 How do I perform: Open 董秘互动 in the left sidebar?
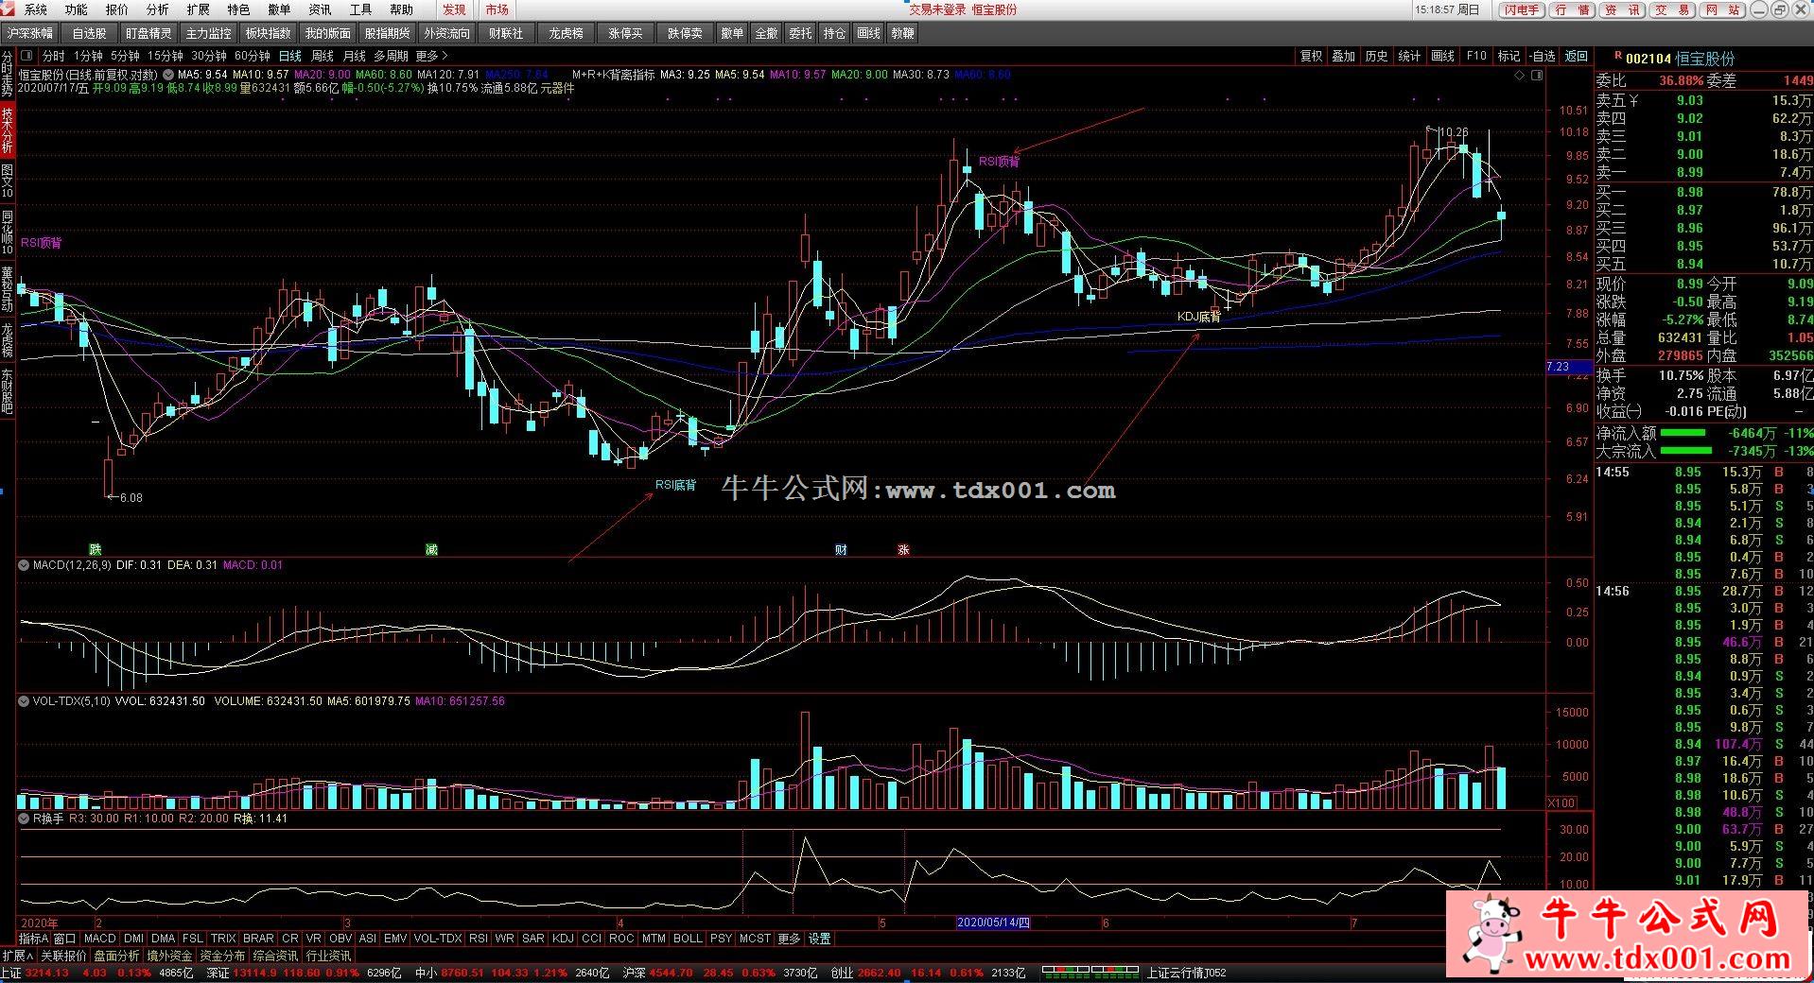[7, 288]
